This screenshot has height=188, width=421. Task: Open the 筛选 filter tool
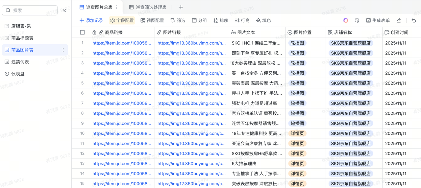[178, 20]
